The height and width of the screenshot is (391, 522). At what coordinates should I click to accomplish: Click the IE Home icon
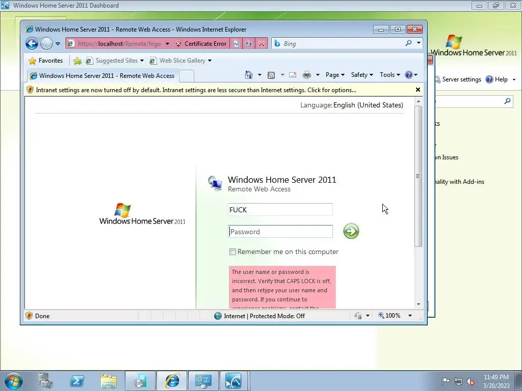[x=249, y=75]
